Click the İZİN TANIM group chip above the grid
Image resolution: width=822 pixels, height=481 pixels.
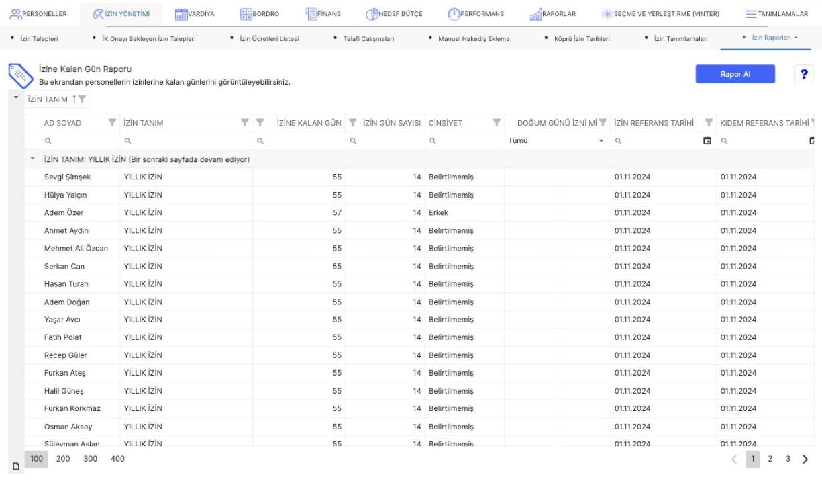56,99
